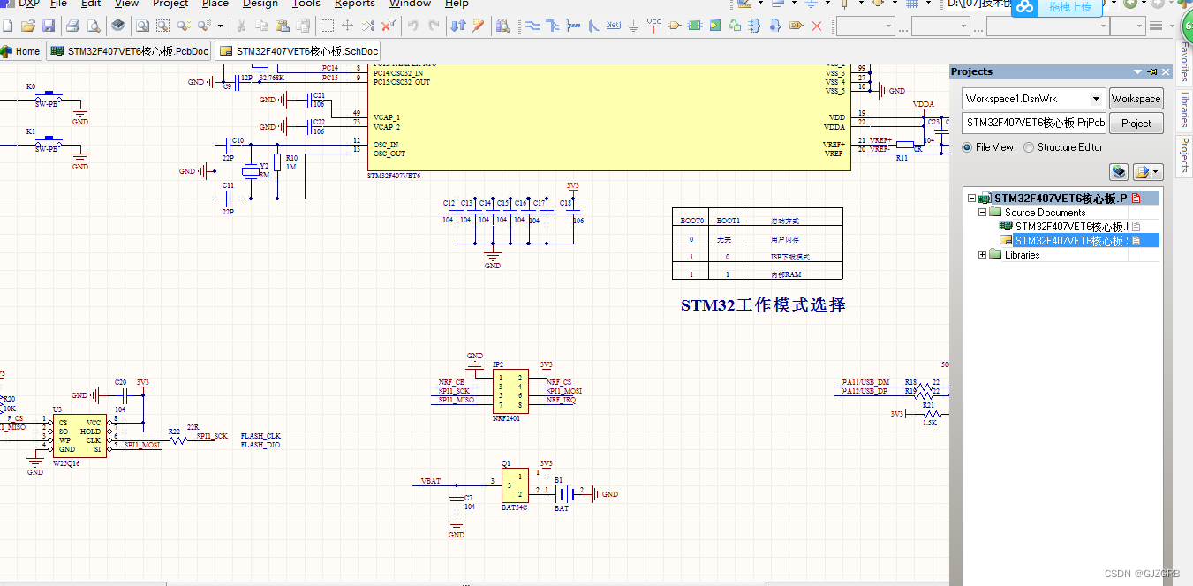Select the VCC power port tool
1193x586 pixels.
point(653,25)
